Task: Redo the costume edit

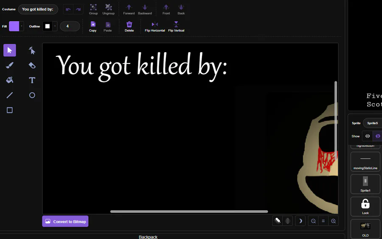Action: (x=78, y=9)
